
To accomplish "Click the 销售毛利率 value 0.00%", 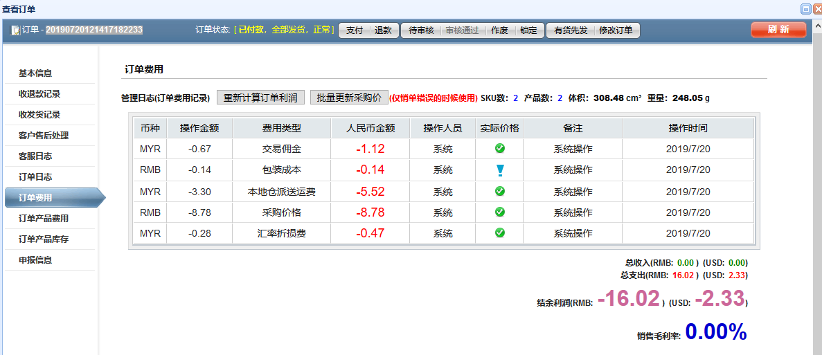I will [715, 331].
